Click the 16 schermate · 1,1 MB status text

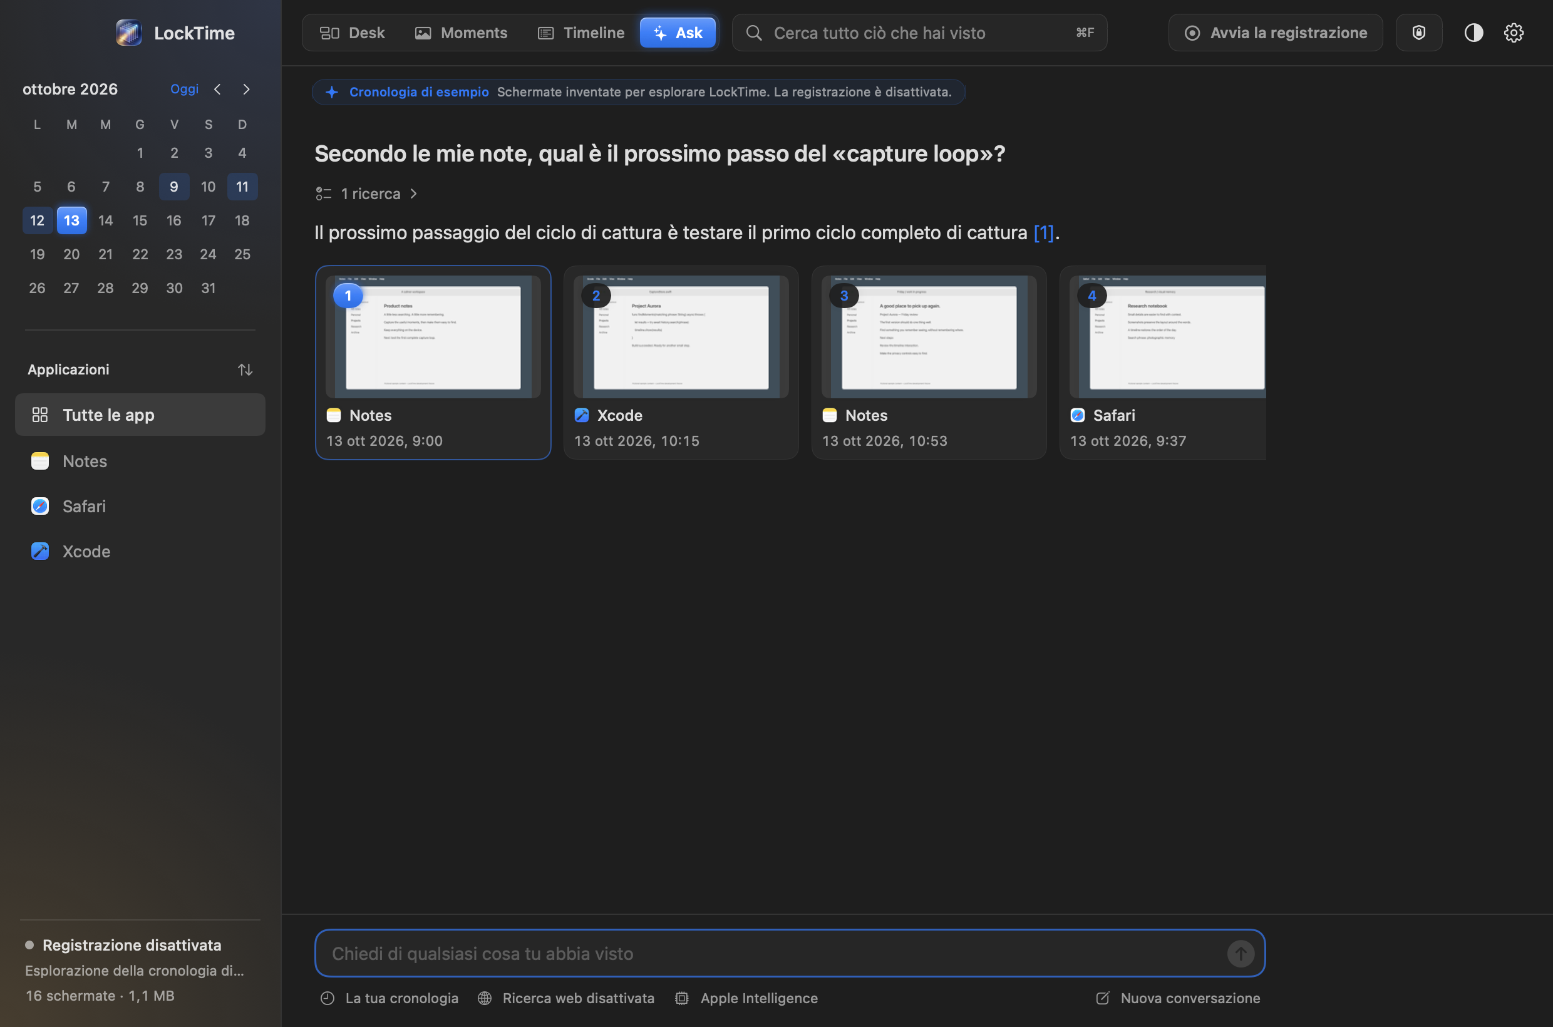pyautogui.click(x=100, y=996)
